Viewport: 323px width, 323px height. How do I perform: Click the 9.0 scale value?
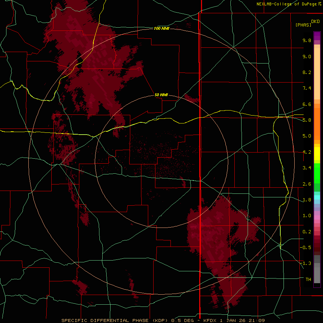click(307, 56)
